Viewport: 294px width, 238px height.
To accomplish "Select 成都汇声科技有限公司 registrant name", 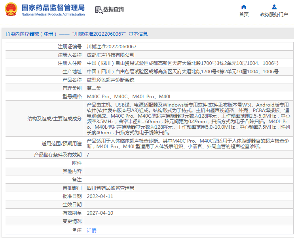I will click(x=111, y=55).
